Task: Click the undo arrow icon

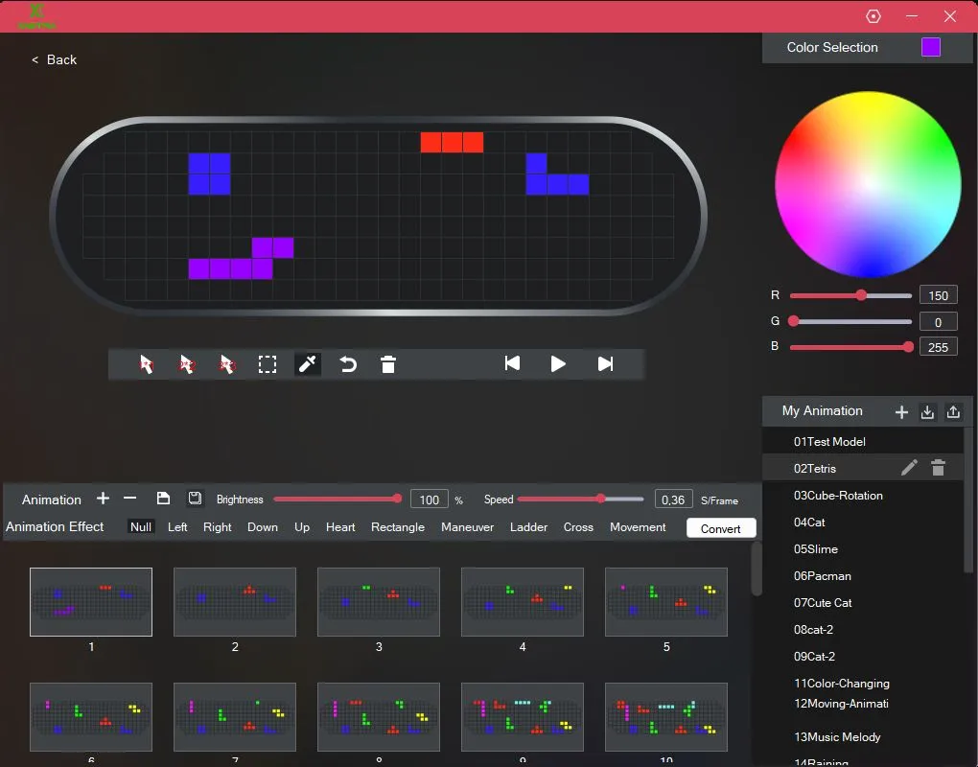Action: pos(348,364)
